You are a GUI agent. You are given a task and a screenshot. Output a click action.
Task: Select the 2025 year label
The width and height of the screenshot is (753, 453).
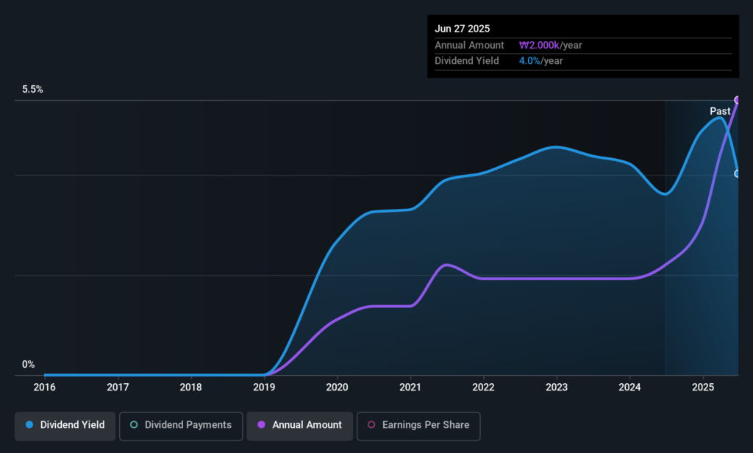pos(703,387)
